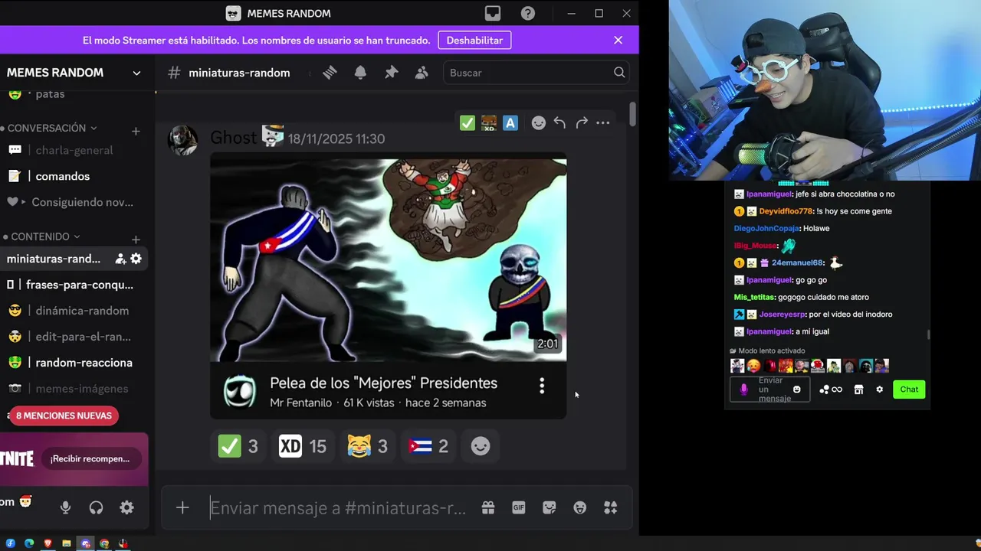Open video embed three-dot menu
The image size is (981, 551).
pos(542,386)
